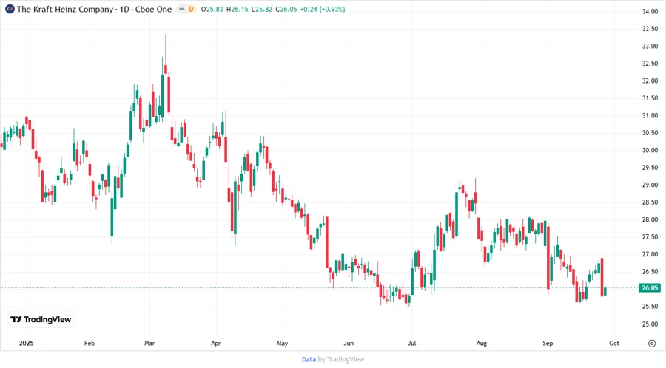Viewport: 666px width, 368px height.
Task: Click the Kraft Heinz company logo icon
Action: pyautogui.click(x=10, y=9)
